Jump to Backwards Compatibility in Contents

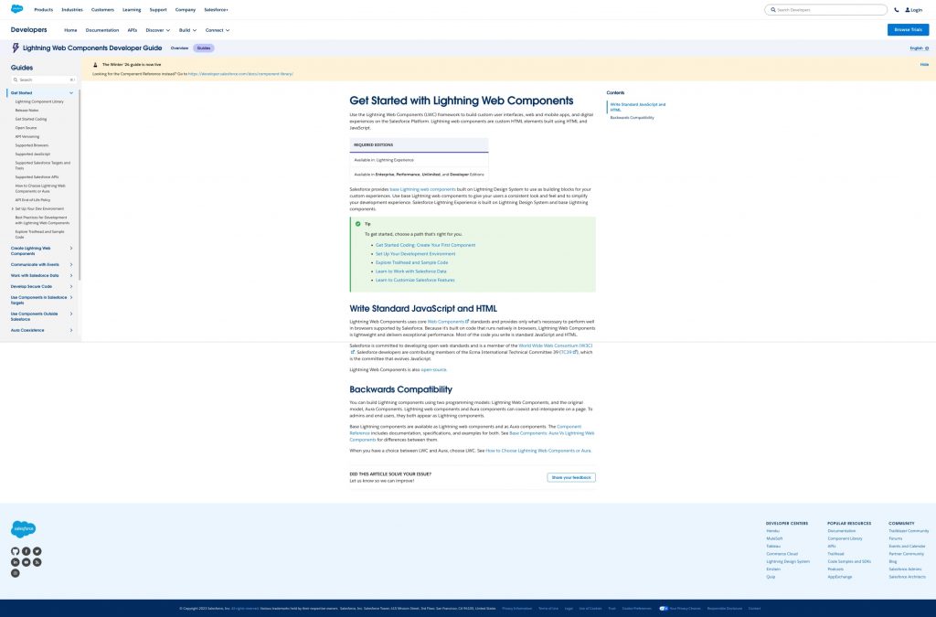point(633,118)
